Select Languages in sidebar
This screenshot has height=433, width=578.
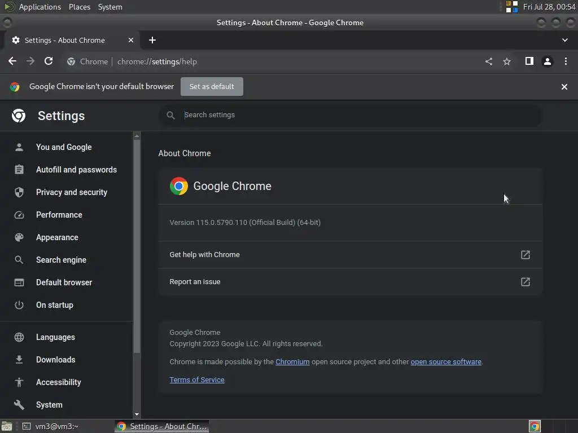click(55, 337)
